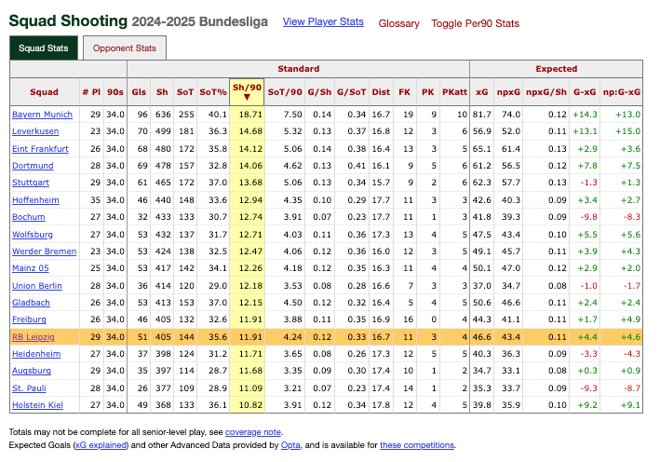Screen dimensions: 660x462
Task: Open the Glossary
Action: 398,23
